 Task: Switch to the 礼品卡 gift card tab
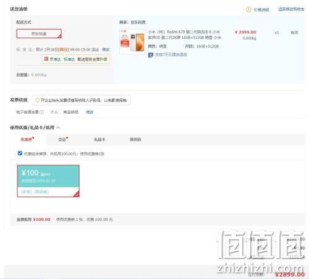coord(99,139)
